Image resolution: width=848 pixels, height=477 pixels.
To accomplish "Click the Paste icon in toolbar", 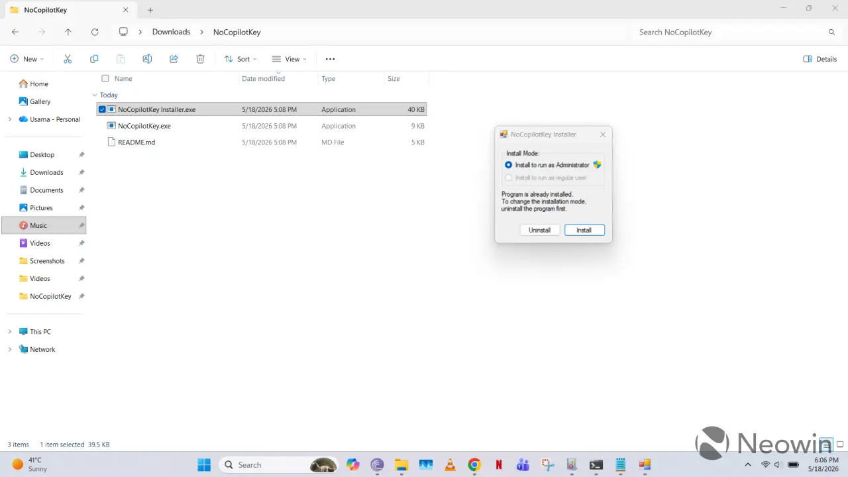I will point(121,59).
